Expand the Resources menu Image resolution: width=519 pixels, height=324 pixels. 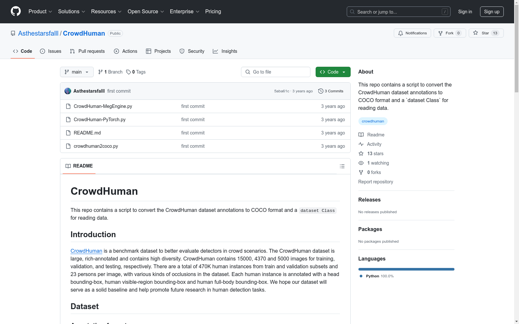click(106, 12)
